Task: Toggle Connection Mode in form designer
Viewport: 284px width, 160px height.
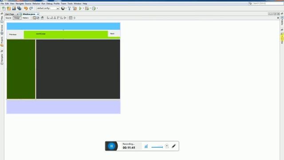Action: click(38, 18)
